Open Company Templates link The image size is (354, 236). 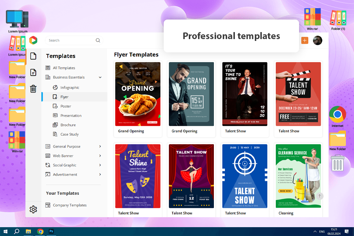(x=70, y=205)
